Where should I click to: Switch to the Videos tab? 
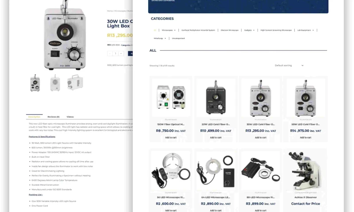(x=70, y=117)
